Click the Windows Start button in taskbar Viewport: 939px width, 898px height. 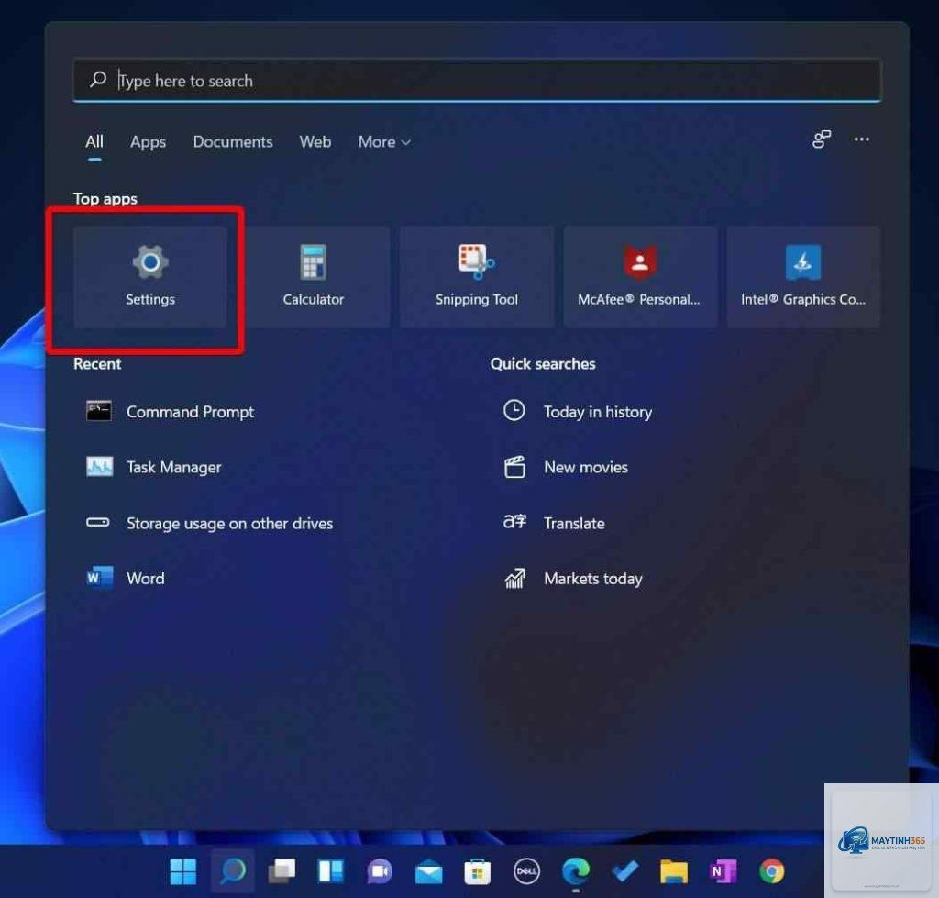183,871
